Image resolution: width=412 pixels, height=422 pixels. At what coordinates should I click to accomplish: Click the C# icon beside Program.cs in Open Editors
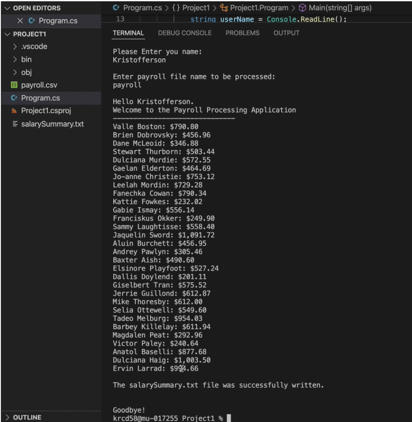[31, 21]
